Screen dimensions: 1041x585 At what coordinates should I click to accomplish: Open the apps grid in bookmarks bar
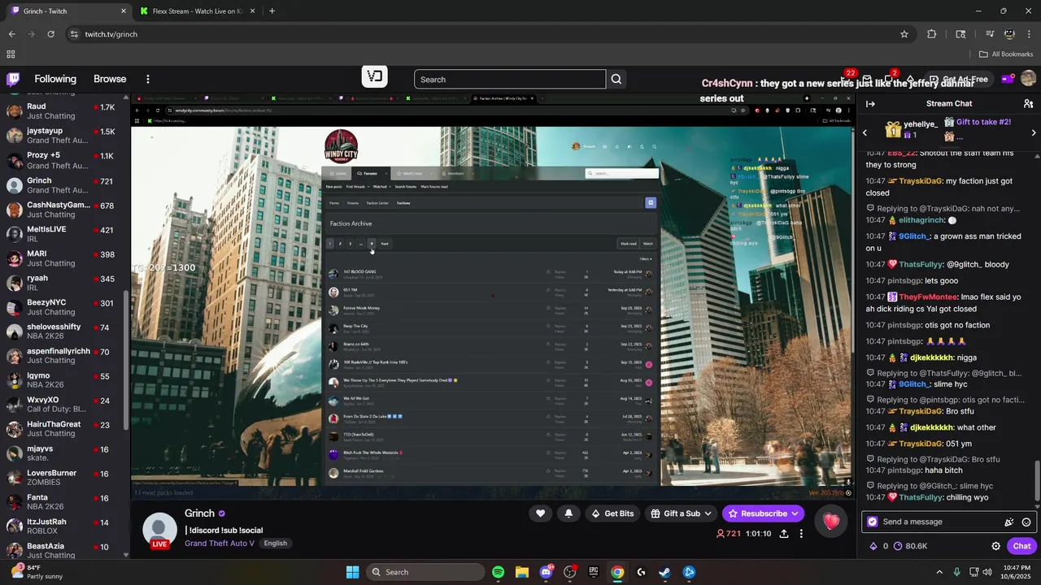pyautogui.click(x=11, y=54)
